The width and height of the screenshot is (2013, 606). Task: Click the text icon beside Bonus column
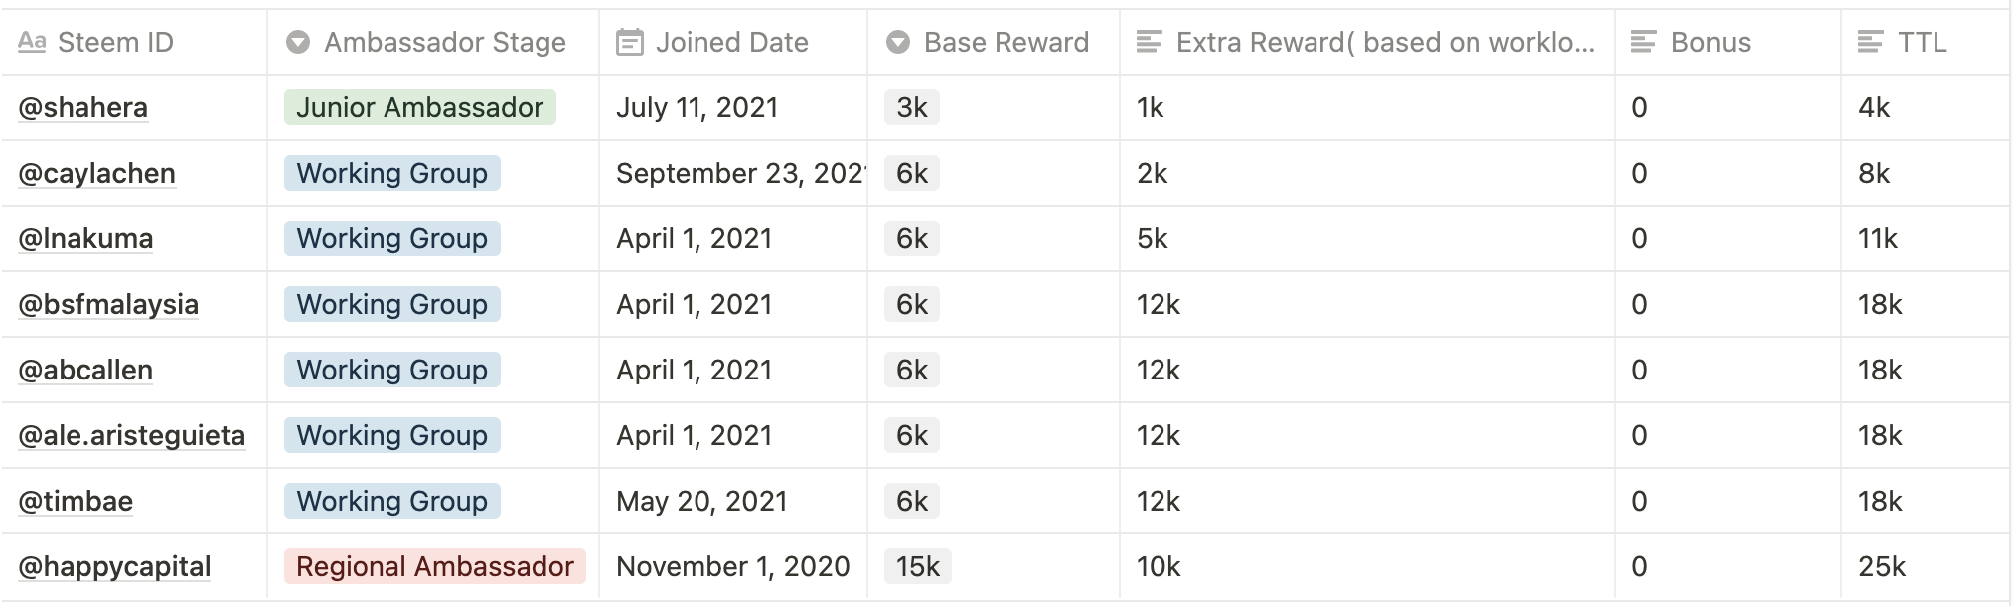(x=1644, y=42)
